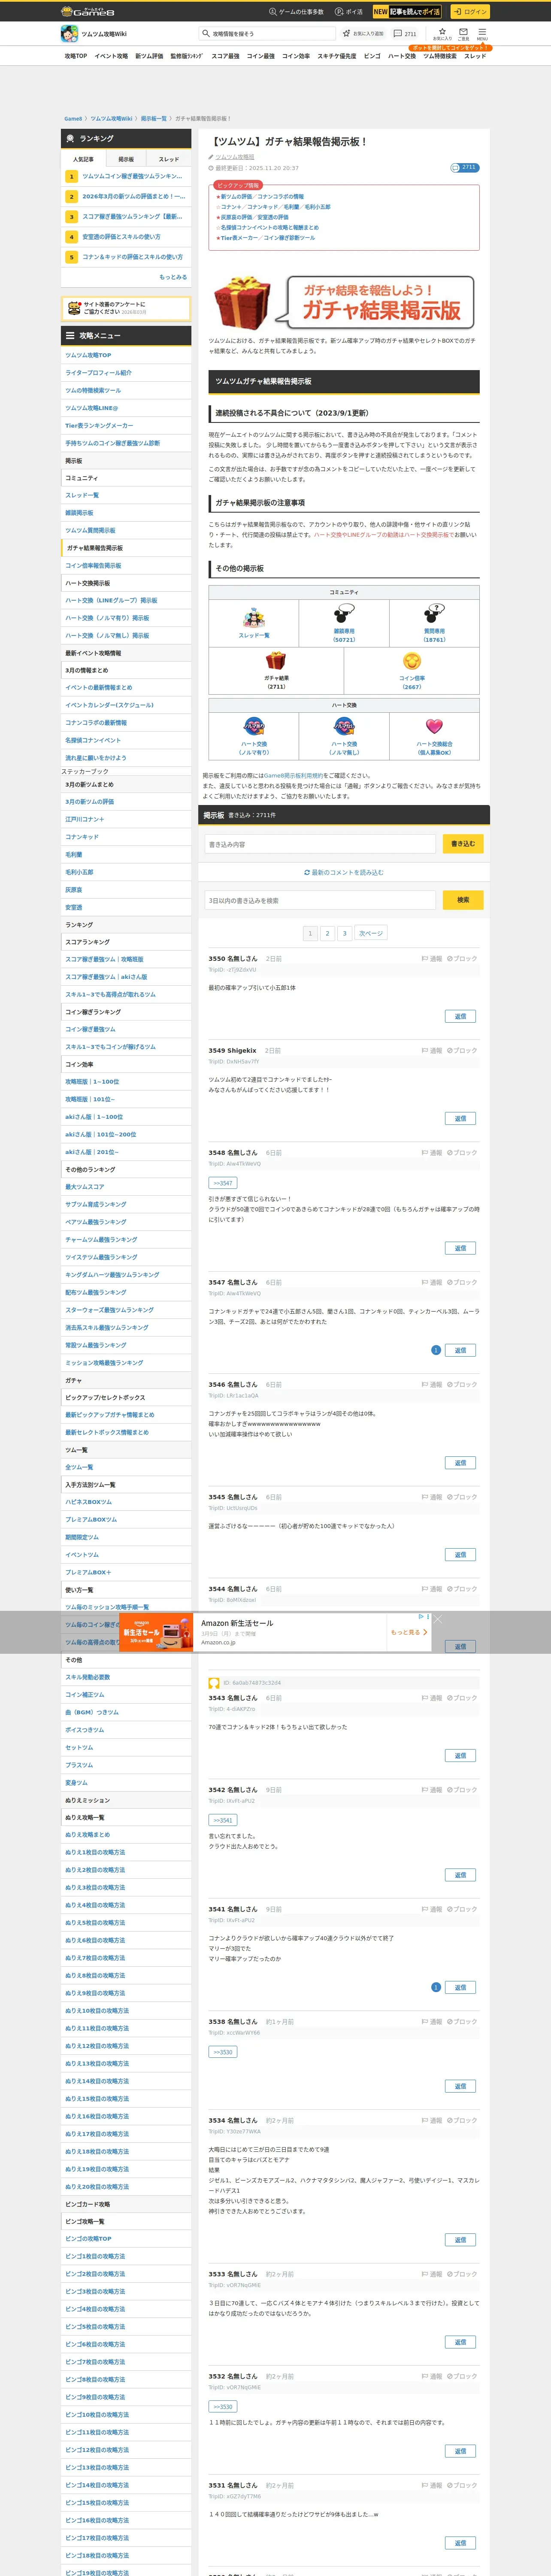The width and height of the screenshot is (551, 2576).
Task: Open Game8掲示板利用規約 link
Action: pos(294,775)
